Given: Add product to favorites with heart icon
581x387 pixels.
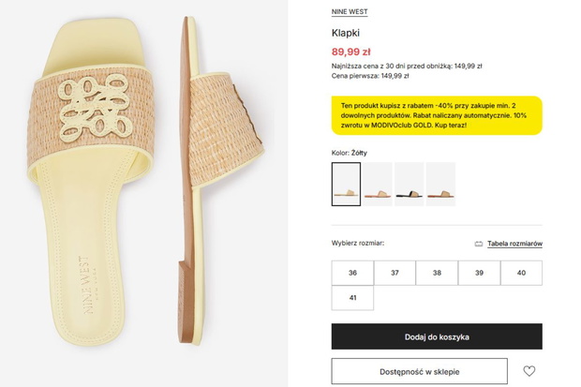Looking at the screenshot, I should tap(529, 371).
